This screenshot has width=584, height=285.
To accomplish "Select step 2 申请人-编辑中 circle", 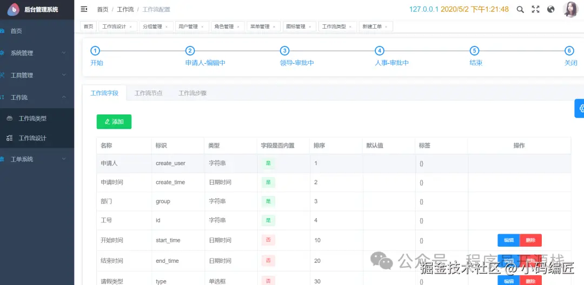I will 190,51.
